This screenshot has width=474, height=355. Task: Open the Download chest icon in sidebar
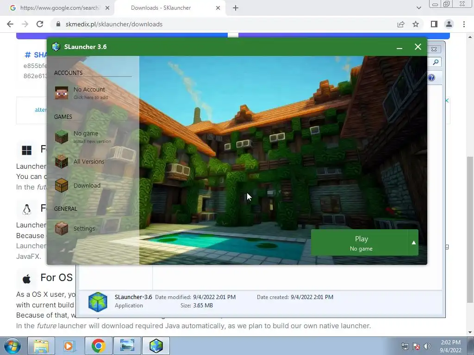(62, 185)
